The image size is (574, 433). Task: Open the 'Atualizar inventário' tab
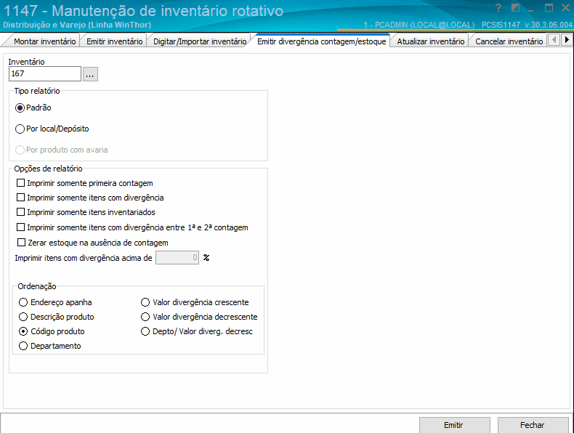tap(430, 41)
